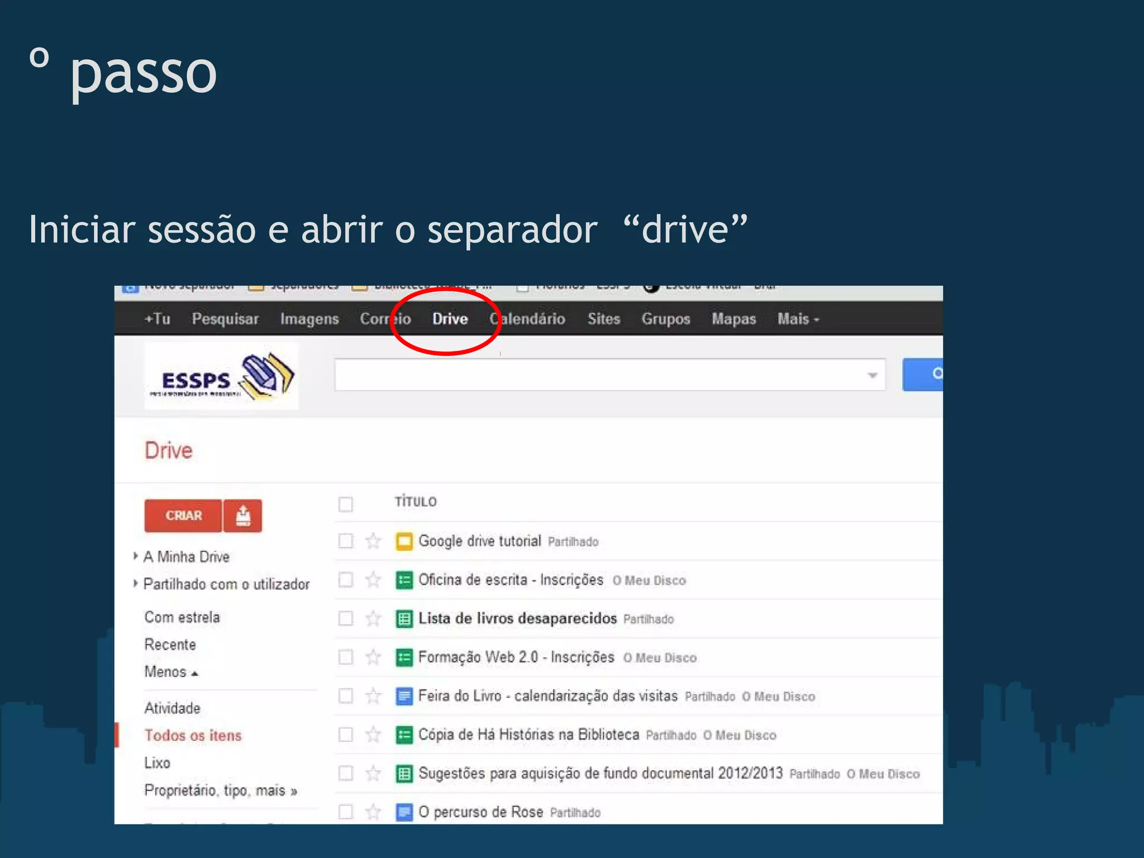
Task: Star the Formação Web 2.0 - Inscrições item
Action: click(x=373, y=657)
